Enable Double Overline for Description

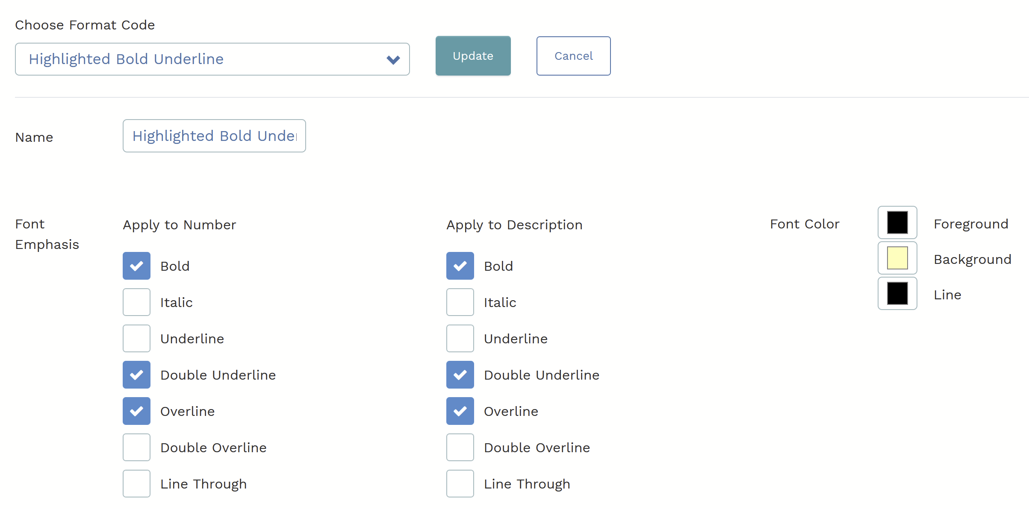[460, 448]
